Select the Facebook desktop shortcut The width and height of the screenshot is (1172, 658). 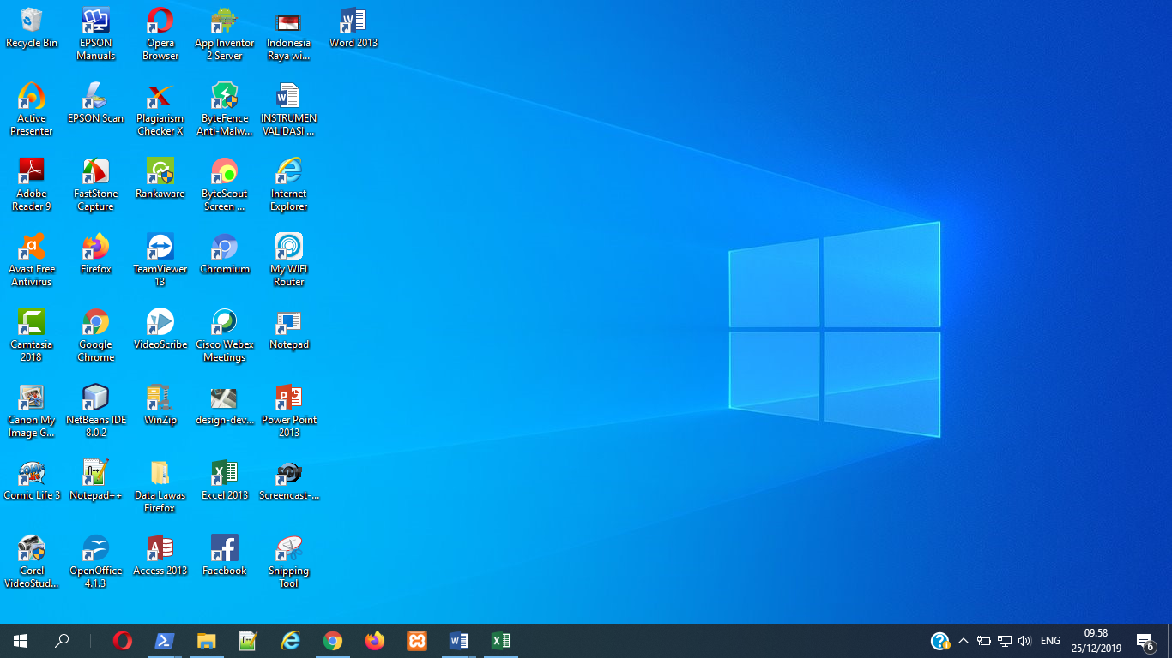click(x=225, y=555)
